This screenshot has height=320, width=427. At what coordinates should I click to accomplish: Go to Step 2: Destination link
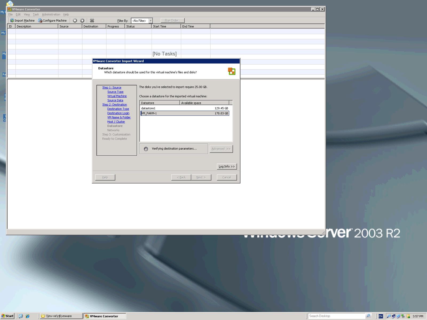point(114,105)
